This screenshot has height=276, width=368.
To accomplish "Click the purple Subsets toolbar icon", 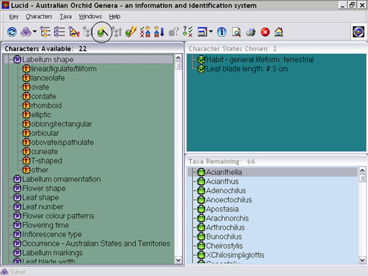I will click(x=26, y=32).
